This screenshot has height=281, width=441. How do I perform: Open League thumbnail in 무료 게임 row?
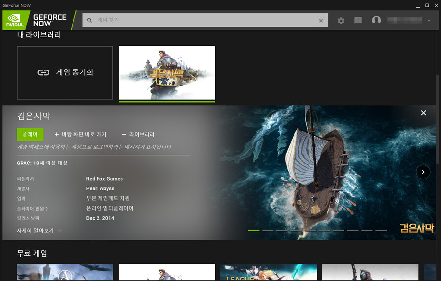(x=269, y=272)
